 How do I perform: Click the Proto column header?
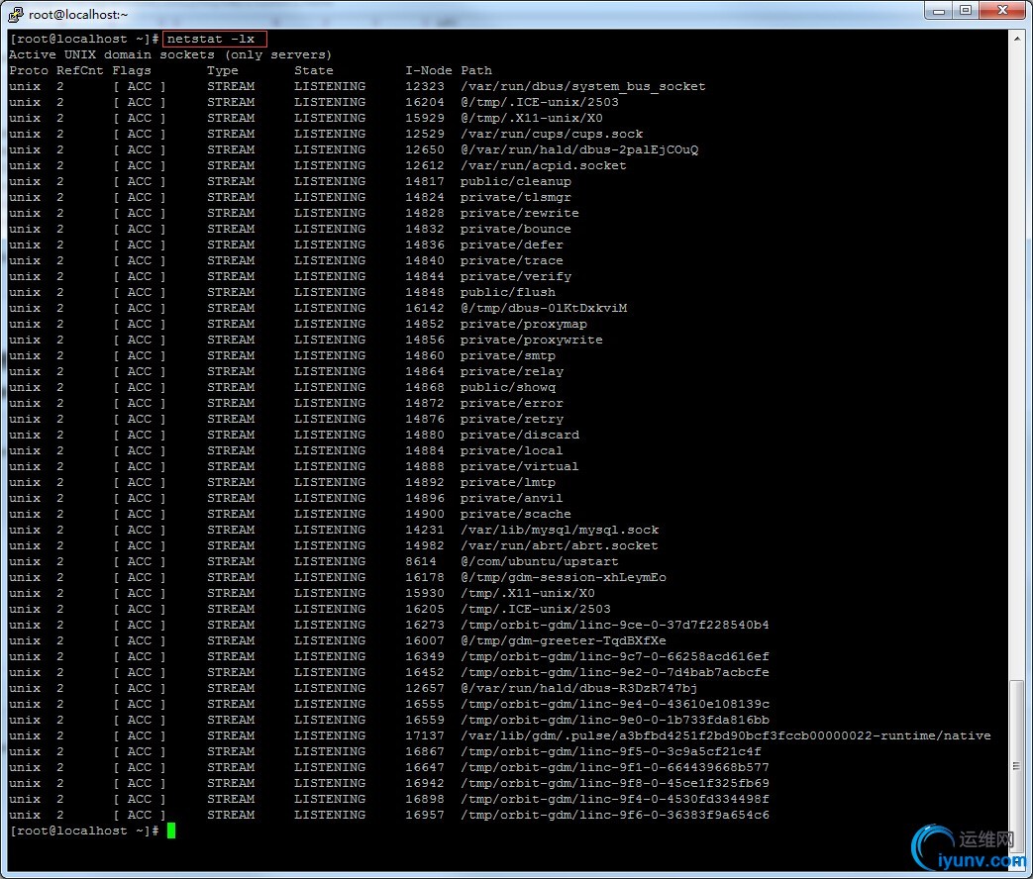(x=29, y=70)
